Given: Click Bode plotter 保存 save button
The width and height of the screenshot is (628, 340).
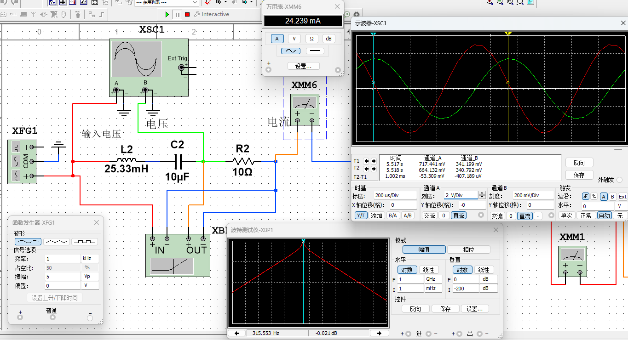Looking at the screenshot, I should (x=445, y=309).
